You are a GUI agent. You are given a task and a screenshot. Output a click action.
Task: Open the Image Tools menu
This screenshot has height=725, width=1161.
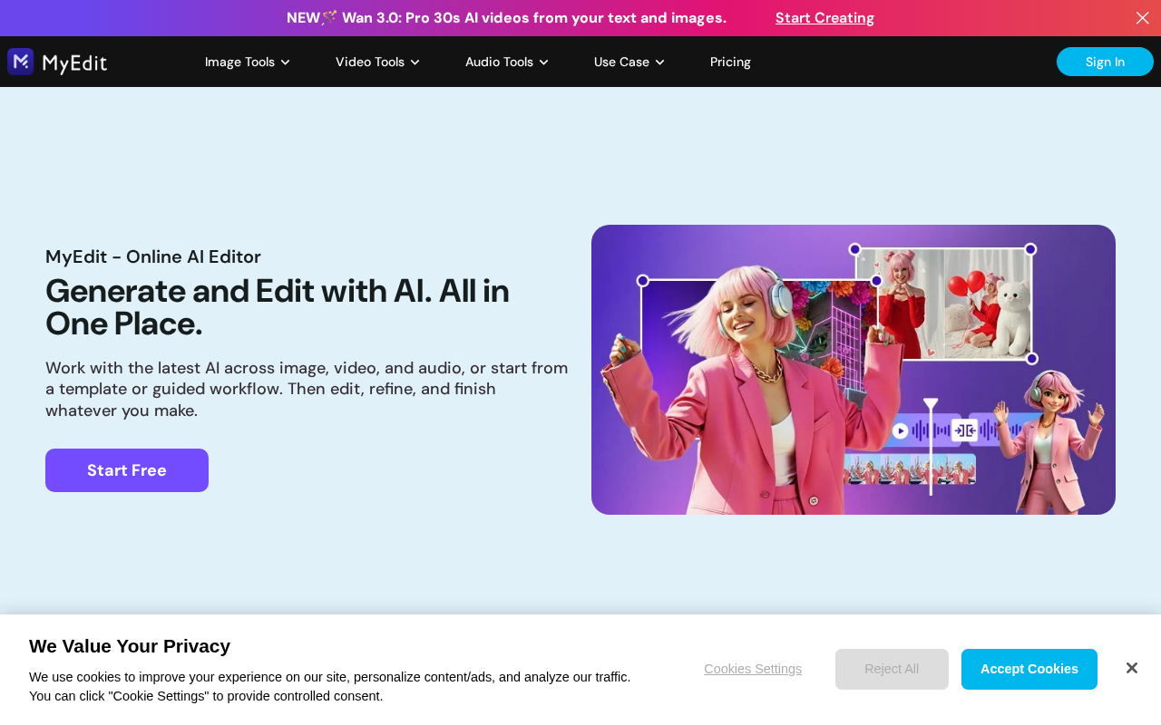coord(248,62)
